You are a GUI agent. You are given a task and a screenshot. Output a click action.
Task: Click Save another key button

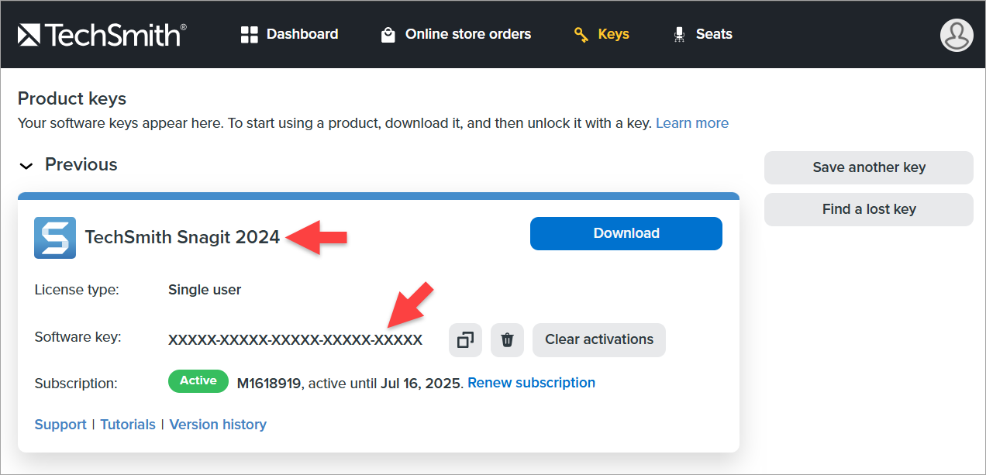(x=869, y=167)
